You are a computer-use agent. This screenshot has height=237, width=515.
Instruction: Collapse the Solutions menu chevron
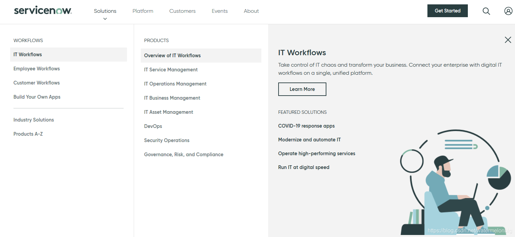(x=105, y=19)
